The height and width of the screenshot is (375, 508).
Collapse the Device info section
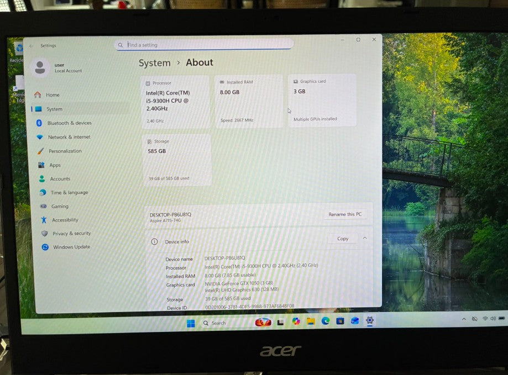[x=365, y=238]
